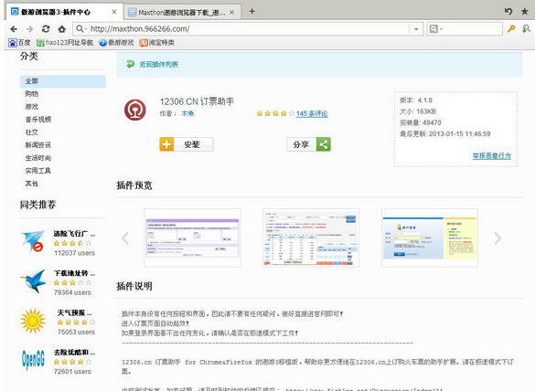This screenshot has width=535, height=391.
Task: Click the author name 木鱼
Action: (x=187, y=113)
